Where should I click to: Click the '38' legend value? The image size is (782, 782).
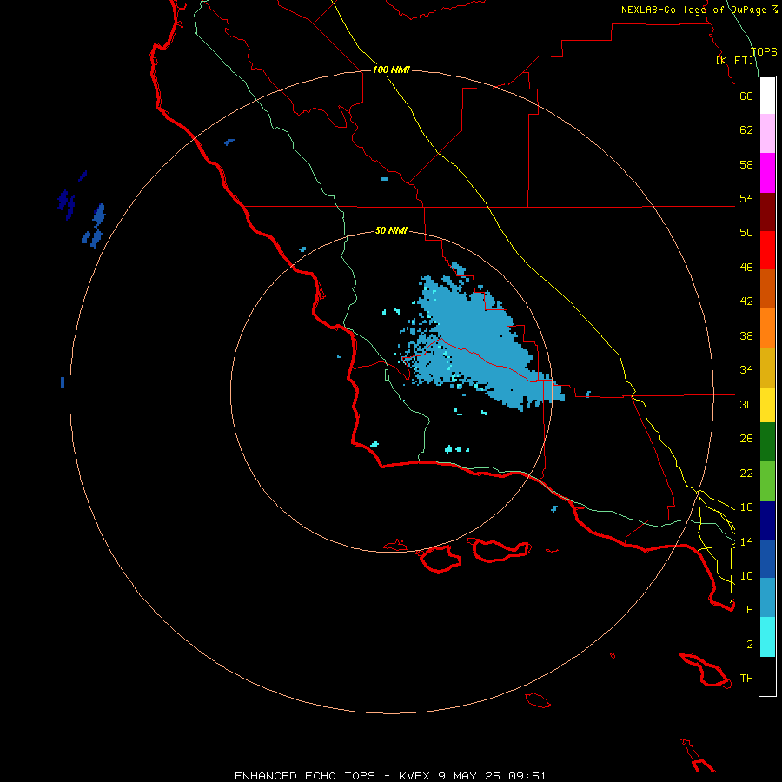746,335
